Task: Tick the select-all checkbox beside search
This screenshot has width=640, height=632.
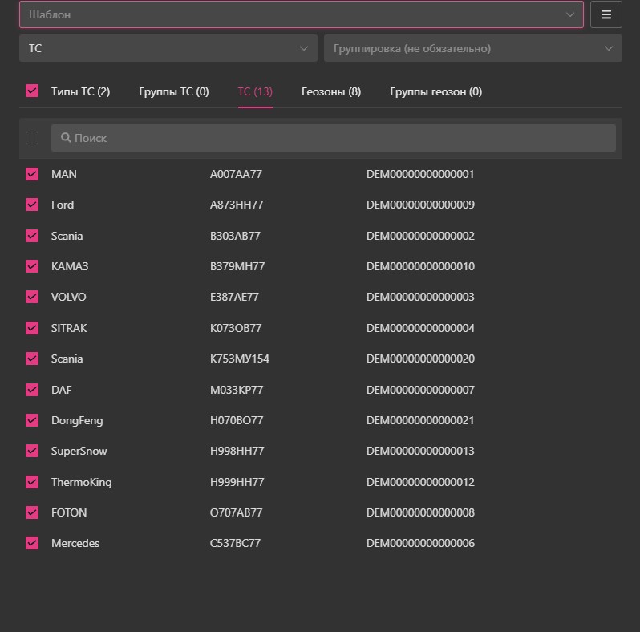Action: pyautogui.click(x=32, y=138)
